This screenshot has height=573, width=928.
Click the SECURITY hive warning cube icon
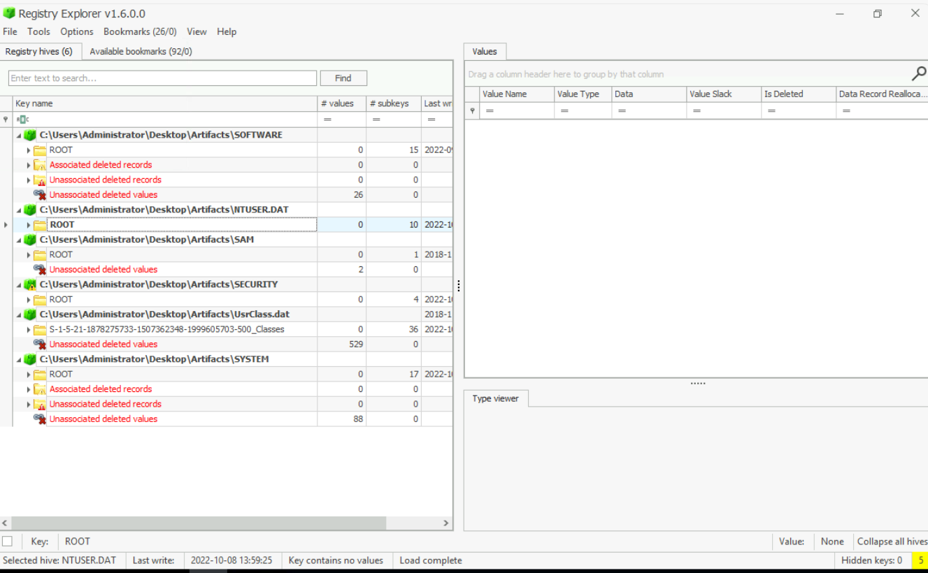pyautogui.click(x=30, y=284)
